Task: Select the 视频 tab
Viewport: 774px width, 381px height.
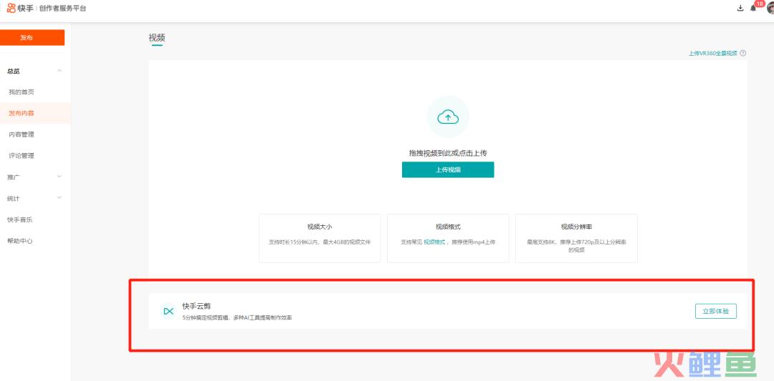Action: (x=156, y=38)
